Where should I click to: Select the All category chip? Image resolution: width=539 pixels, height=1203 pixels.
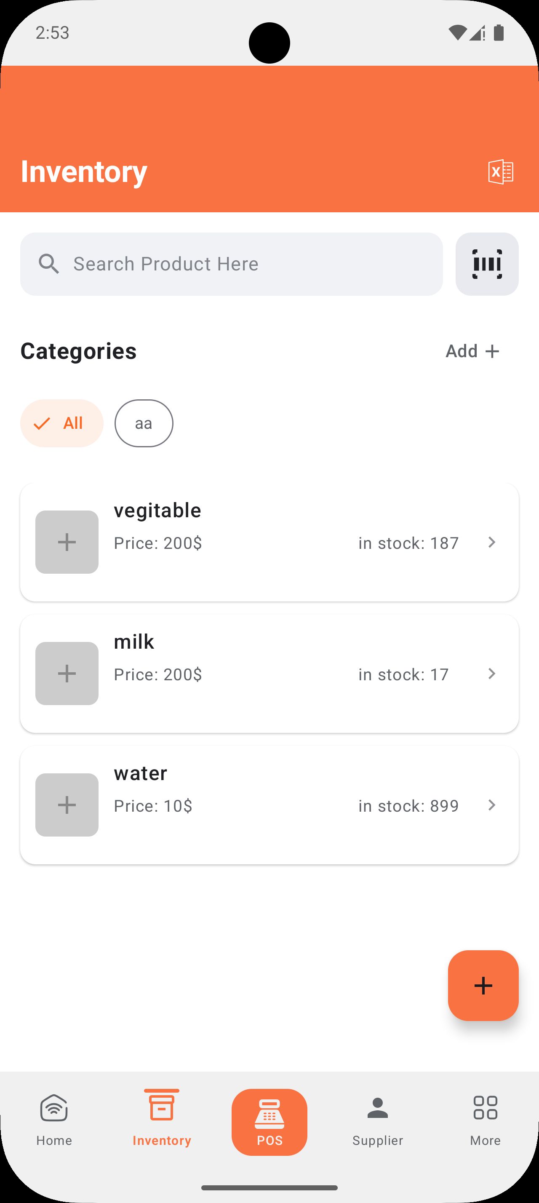click(61, 423)
